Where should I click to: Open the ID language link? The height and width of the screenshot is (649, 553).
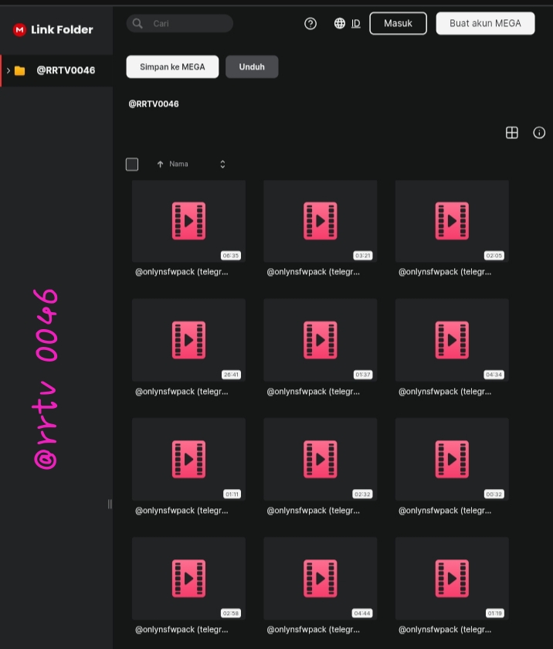[356, 24]
